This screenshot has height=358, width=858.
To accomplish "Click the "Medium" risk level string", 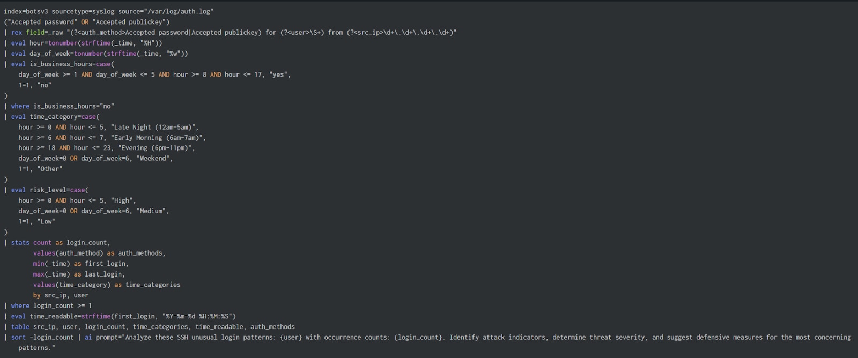I will pos(153,211).
